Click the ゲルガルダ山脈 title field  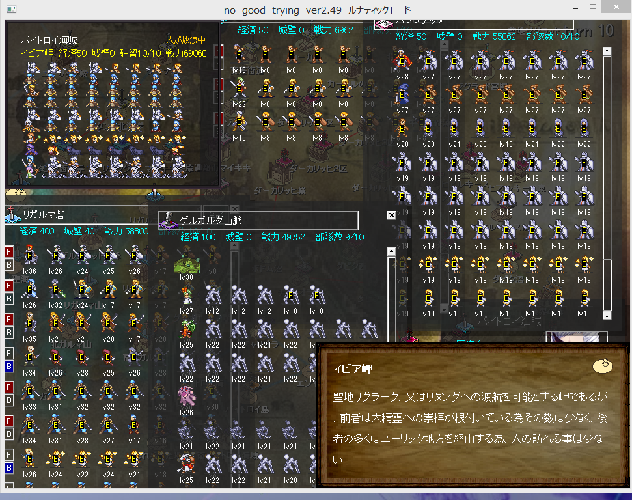click(x=258, y=220)
